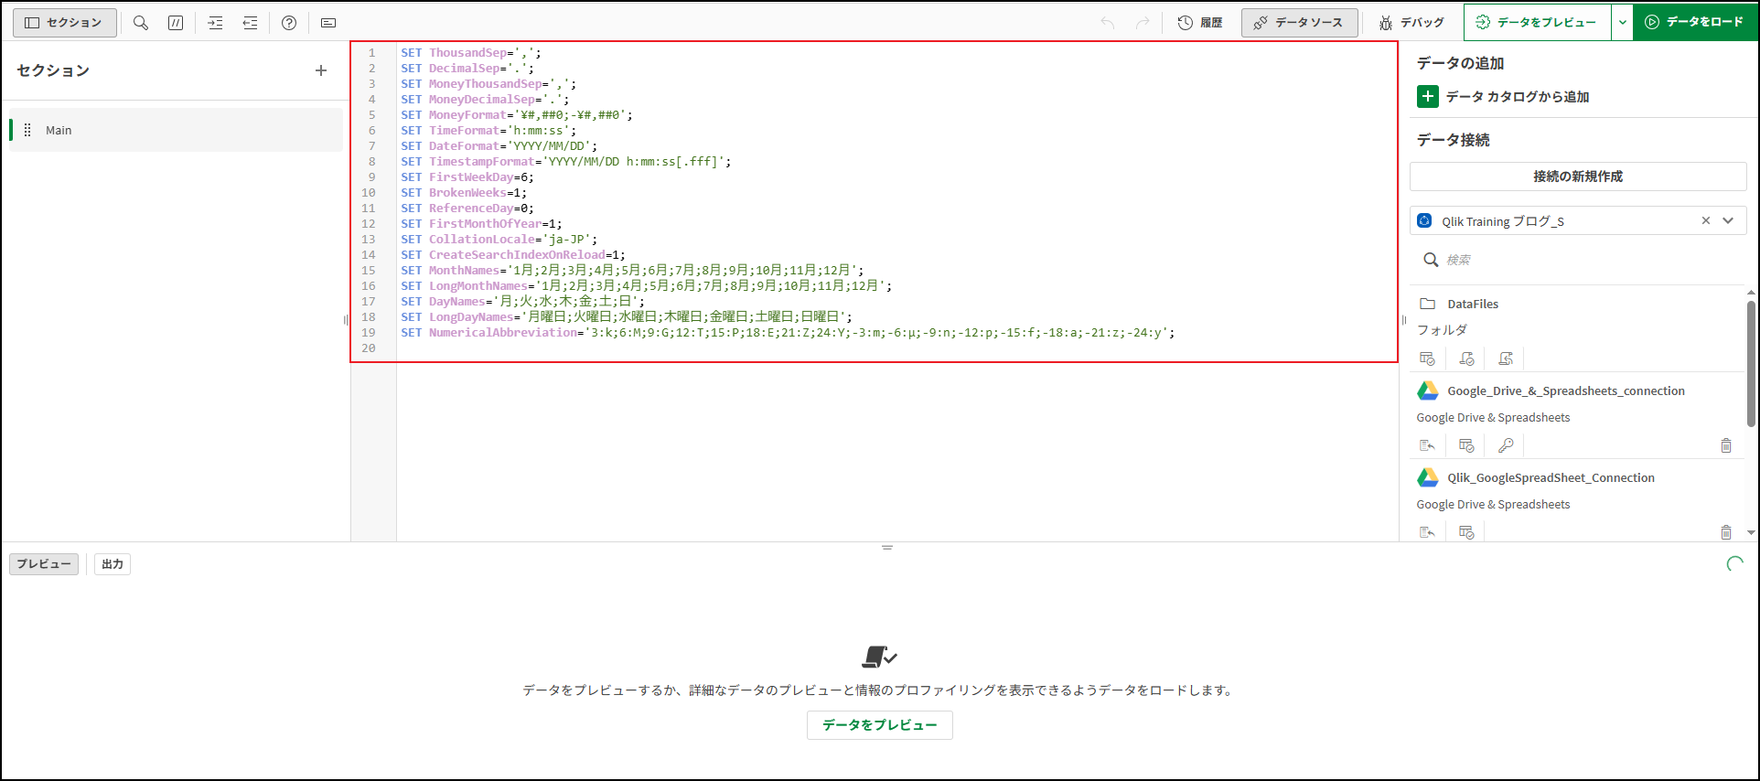Click the green データをロード button
The width and height of the screenshot is (1760, 781).
click(x=1695, y=22)
